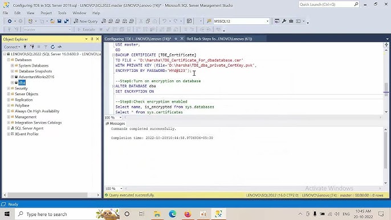391x220 pixels.
Task: Click the Open File folder icon
Action: click(x=52, y=21)
